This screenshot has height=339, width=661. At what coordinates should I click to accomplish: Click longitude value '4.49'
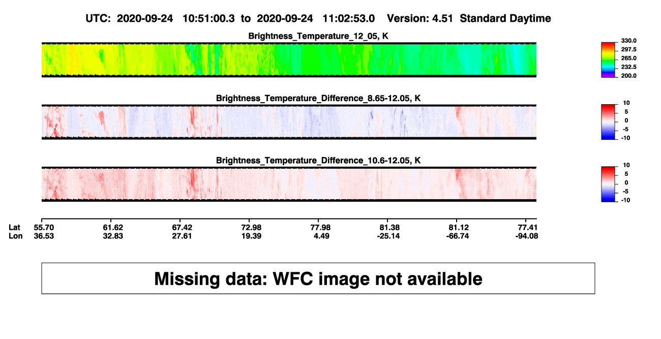[x=322, y=236]
